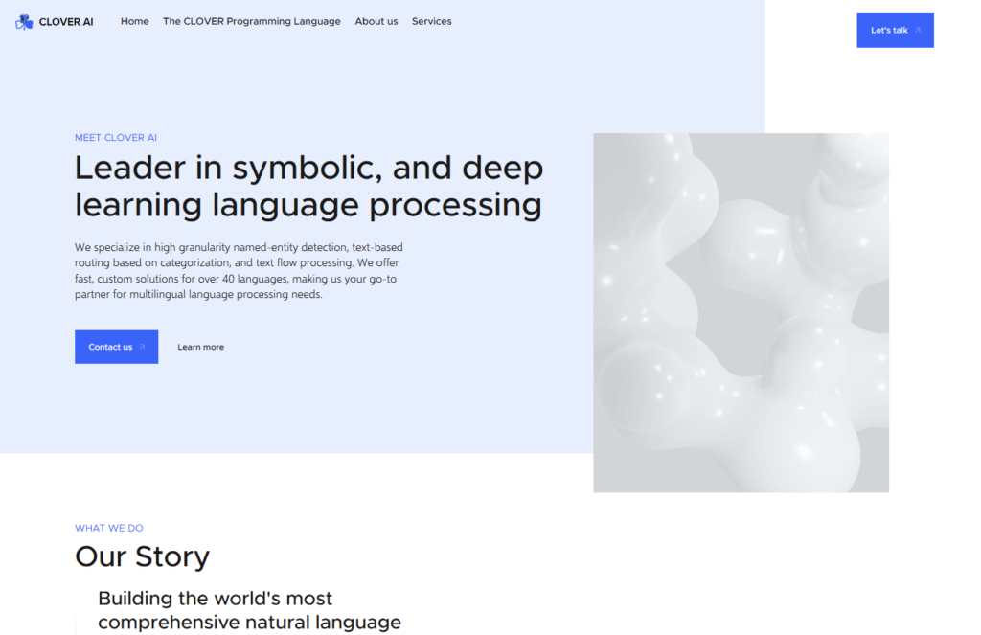Click the hero paragraph about named-entity detection
The image size is (981, 635).
(x=239, y=270)
